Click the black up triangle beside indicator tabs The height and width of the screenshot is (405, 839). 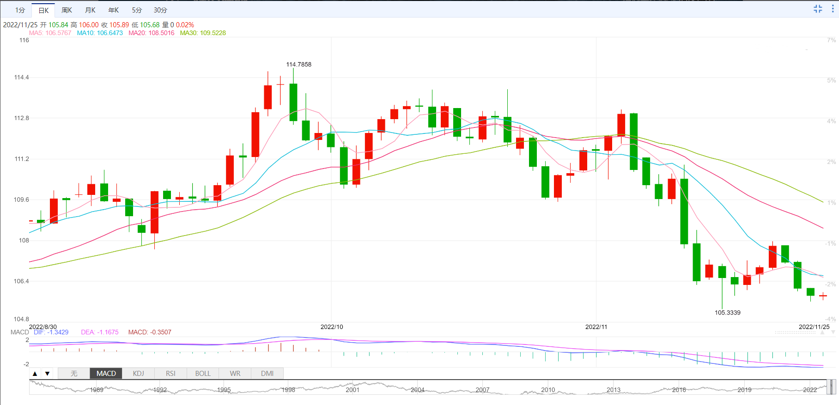coord(35,374)
